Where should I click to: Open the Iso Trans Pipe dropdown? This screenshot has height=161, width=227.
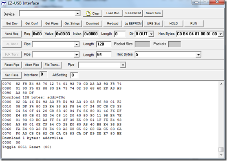tap(77, 44)
